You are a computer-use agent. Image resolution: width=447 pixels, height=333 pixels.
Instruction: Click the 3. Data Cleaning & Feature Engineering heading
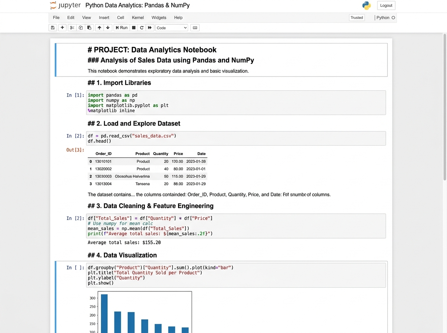click(150, 206)
